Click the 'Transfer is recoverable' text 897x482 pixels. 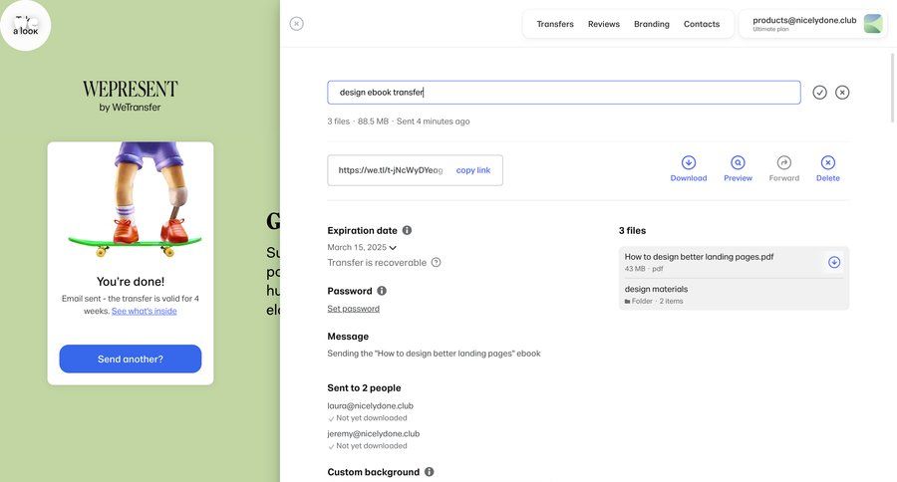(x=377, y=263)
